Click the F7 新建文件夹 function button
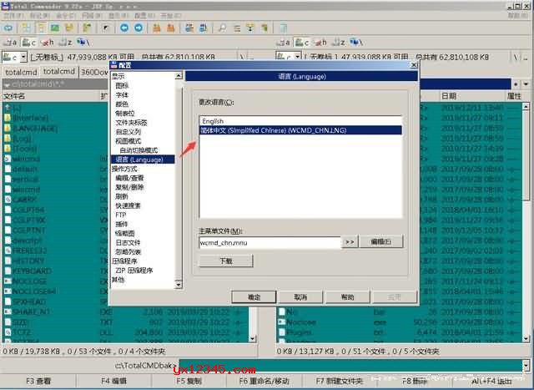The height and width of the screenshot is (390, 534). (x=340, y=381)
